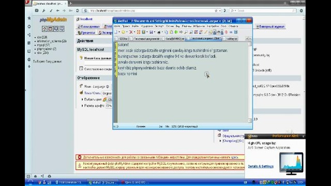Click Opera's forward arrow button

point(64,10)
